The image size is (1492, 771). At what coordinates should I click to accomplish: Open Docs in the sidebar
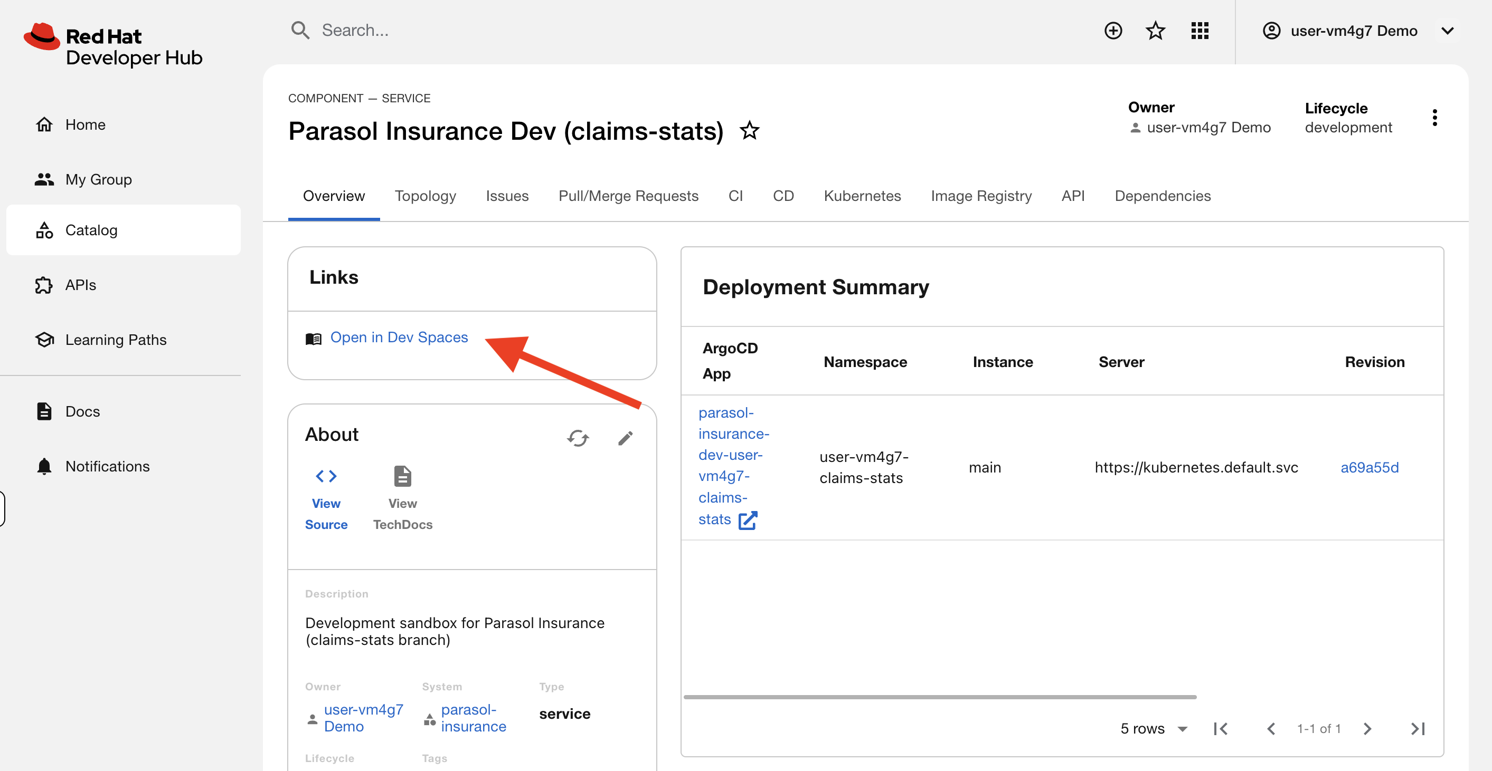[124, 411]
